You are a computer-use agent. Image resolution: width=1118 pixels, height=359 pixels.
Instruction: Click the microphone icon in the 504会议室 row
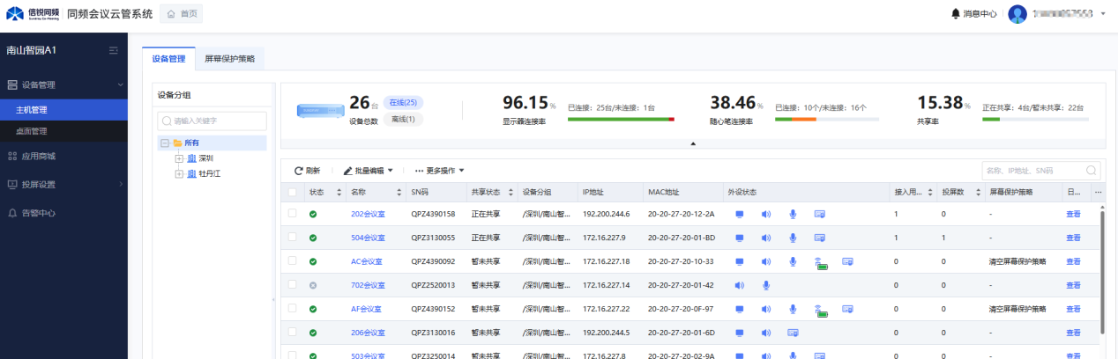(793, 238)
